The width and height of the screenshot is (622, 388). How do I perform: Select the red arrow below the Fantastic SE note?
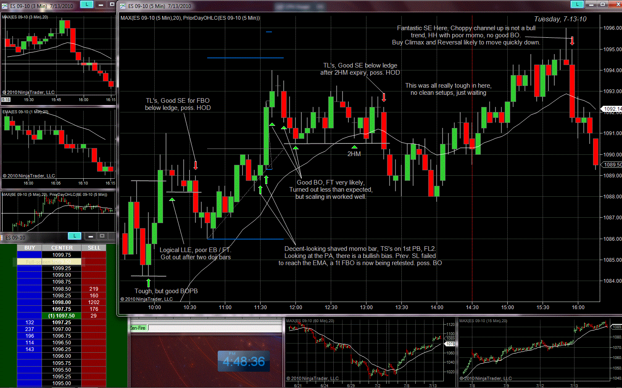coord(572,41)
